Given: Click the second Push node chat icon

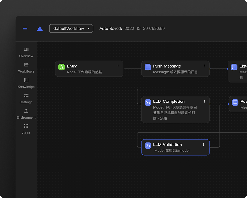Looking at the screenshot, I should point(235,102).
